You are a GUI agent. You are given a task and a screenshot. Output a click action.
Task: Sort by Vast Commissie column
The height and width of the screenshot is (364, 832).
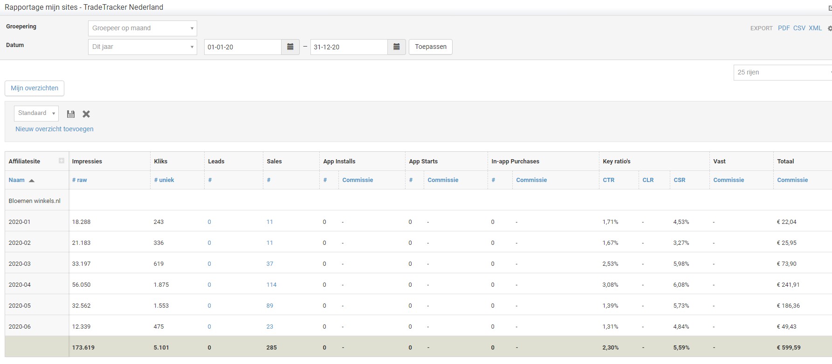[729, 180]
